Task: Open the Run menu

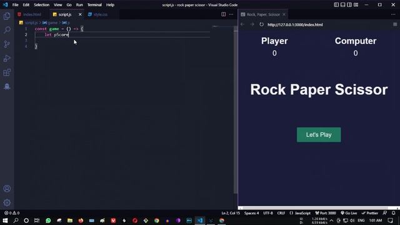Action: click(79, 5)
